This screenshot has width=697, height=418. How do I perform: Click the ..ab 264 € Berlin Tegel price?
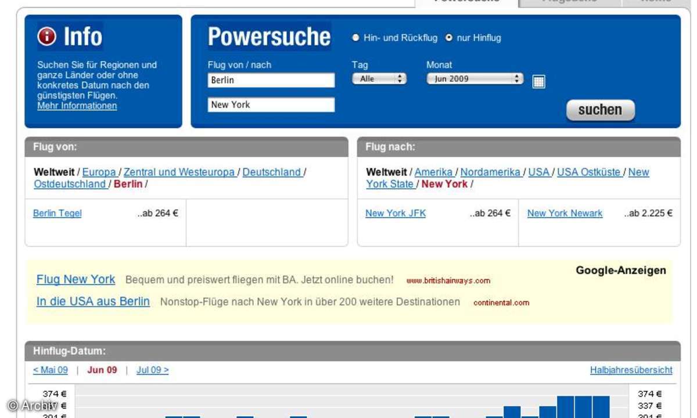click(x=157, y=213)
